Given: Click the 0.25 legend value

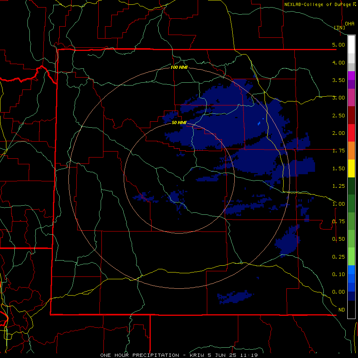Looking at the screenshot, I should (x=339, y=257).
